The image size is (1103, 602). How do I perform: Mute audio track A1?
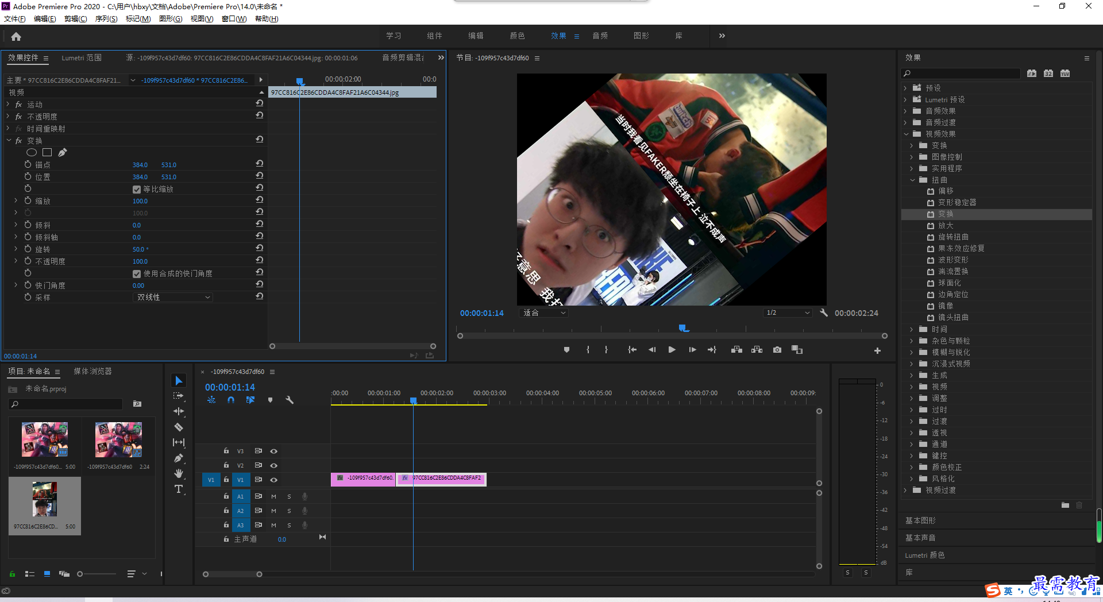click(274, 496)
